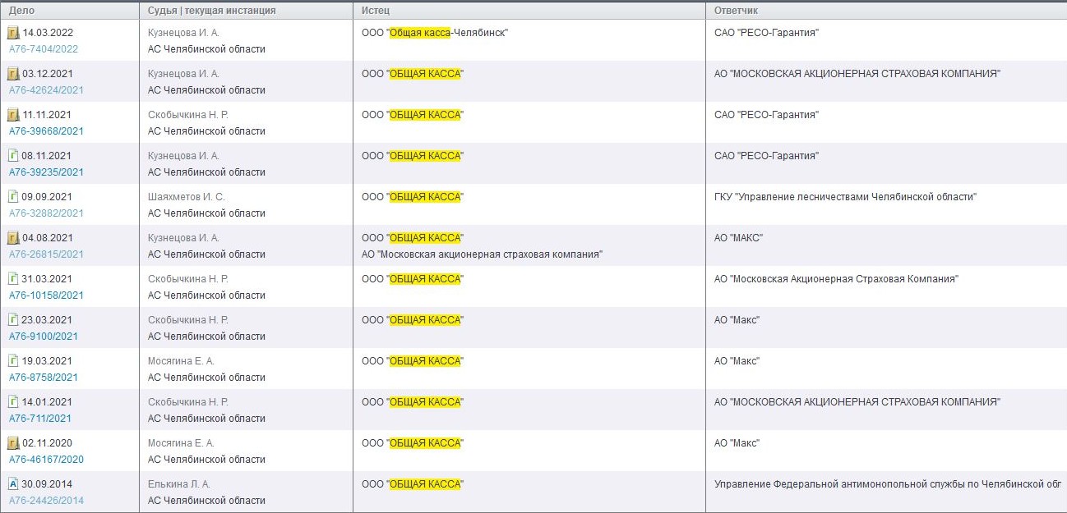
Task: Open case А76-42624/2021
Action: point(46,90)
